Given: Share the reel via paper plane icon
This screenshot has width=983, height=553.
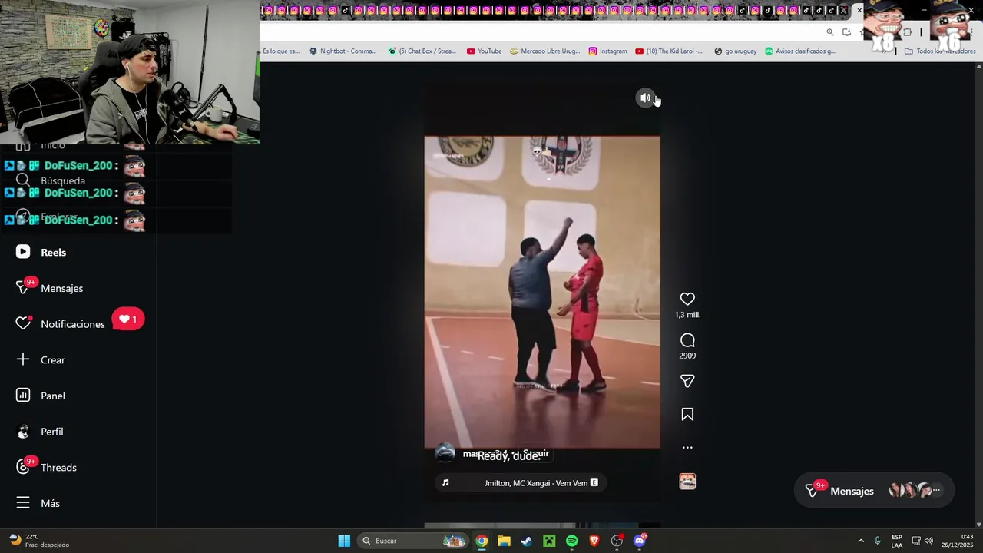Looking at the screenshot, I should click(687, 381).
